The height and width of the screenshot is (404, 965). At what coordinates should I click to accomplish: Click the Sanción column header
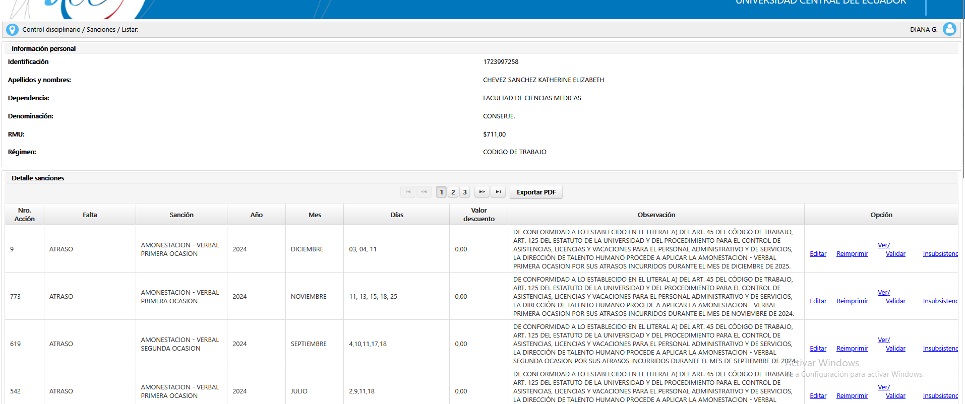[182, 215]
